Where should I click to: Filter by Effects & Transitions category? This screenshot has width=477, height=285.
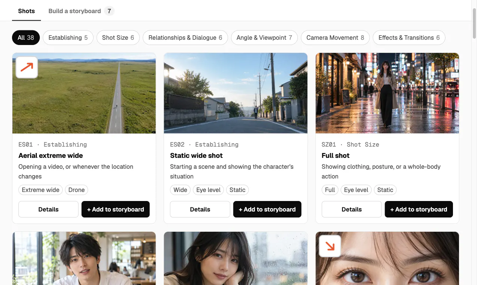409,37
